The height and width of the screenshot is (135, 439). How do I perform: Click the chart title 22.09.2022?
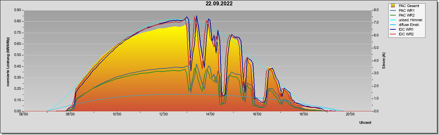219,4
